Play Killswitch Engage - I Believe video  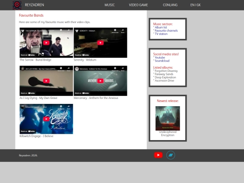(x=46, y=119)
